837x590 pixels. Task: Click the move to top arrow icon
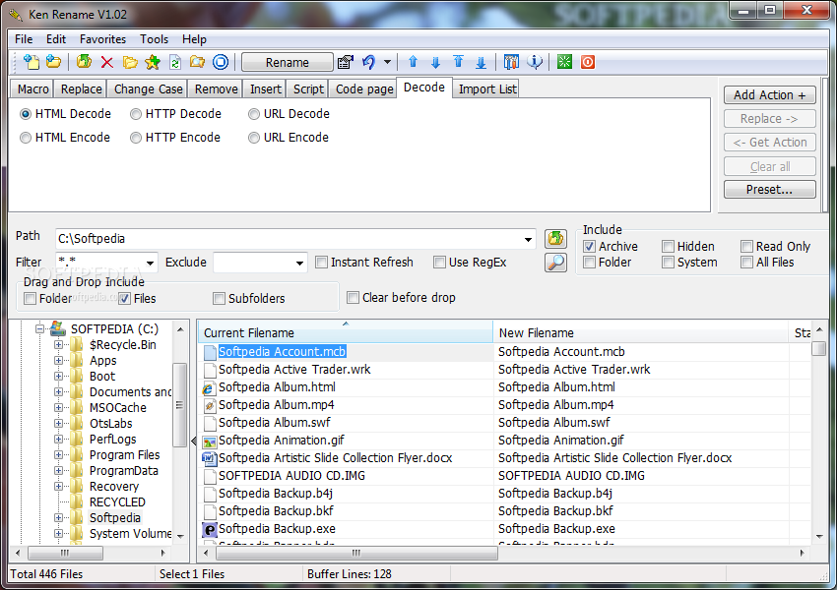pyautogui.click(x=458, y=62)
